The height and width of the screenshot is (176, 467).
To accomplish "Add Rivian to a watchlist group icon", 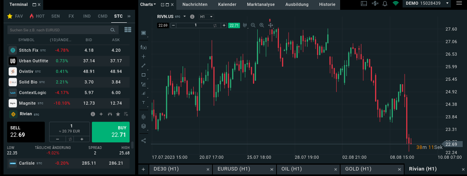I will coord(126,114).
